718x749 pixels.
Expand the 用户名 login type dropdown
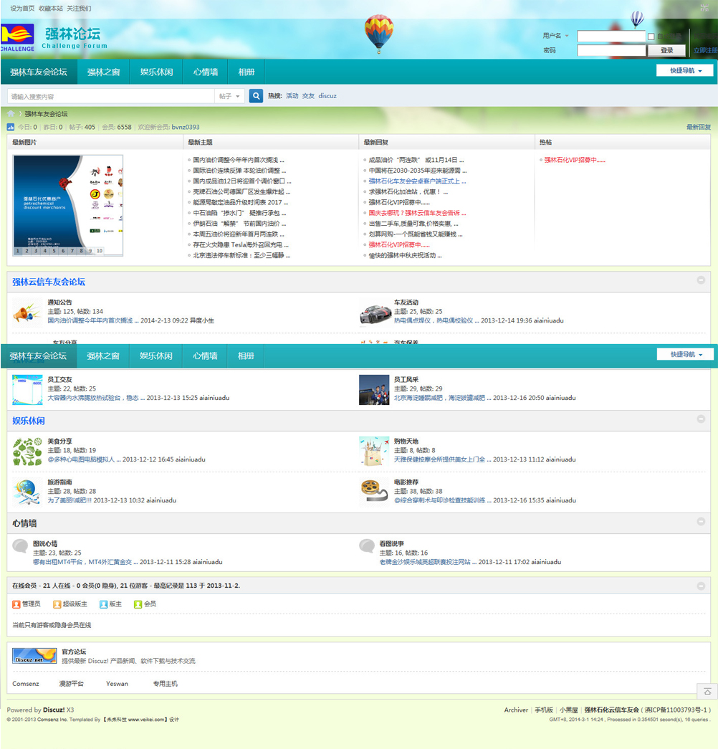point(555,36)
